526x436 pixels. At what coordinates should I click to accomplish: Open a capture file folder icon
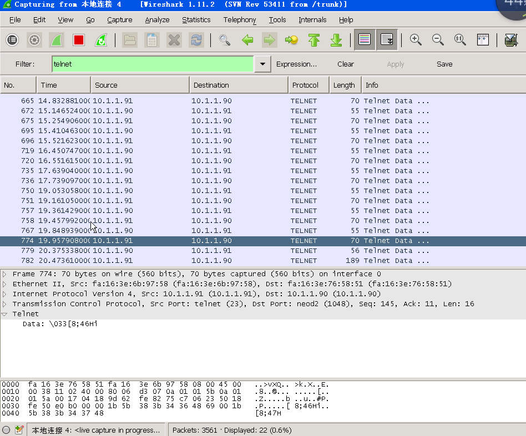pos(130,40)
